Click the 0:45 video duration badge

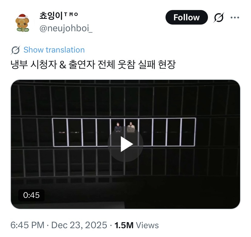click(32, 195)
